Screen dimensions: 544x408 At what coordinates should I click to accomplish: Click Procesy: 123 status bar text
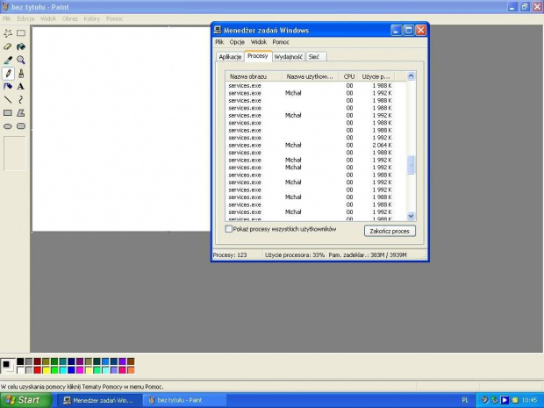tap(230, 255)
